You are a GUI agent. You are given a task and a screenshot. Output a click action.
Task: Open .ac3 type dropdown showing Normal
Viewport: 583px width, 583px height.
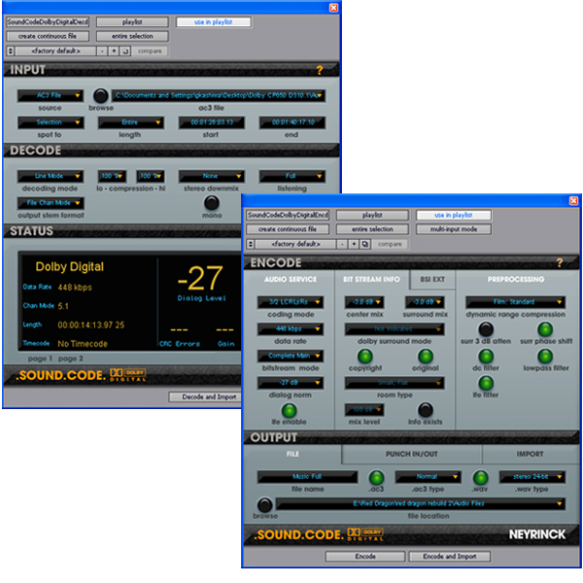[428, 477]
